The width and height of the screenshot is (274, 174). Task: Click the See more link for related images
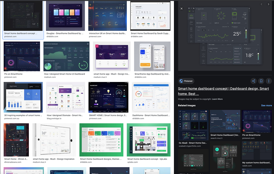[266, 105]
